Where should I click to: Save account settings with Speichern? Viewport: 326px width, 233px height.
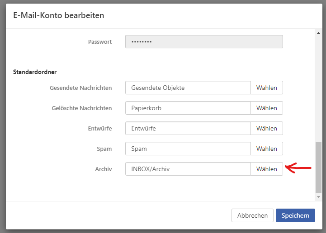click(295, 215)
